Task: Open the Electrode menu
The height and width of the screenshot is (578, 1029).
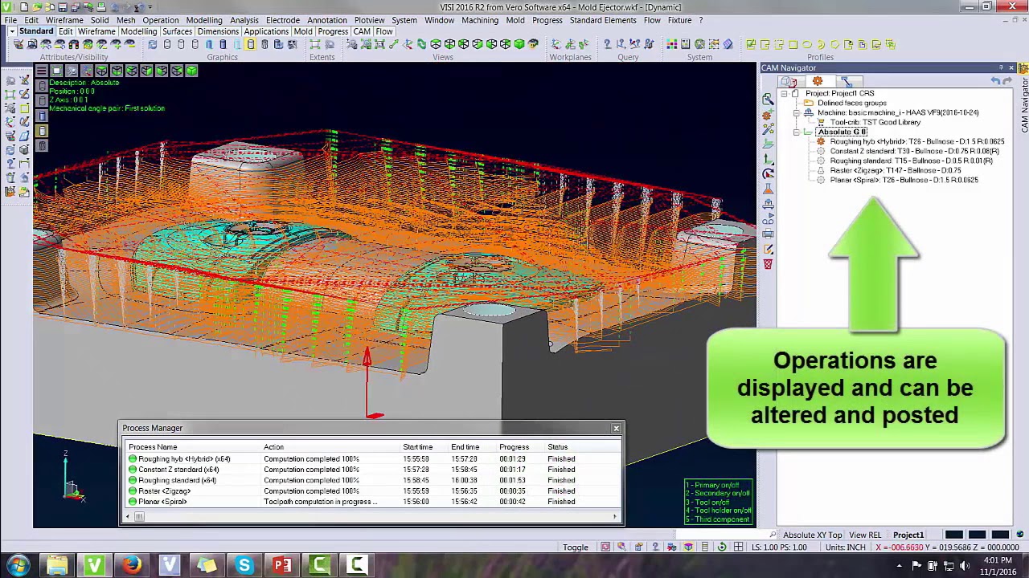Action: coord(283,20)
